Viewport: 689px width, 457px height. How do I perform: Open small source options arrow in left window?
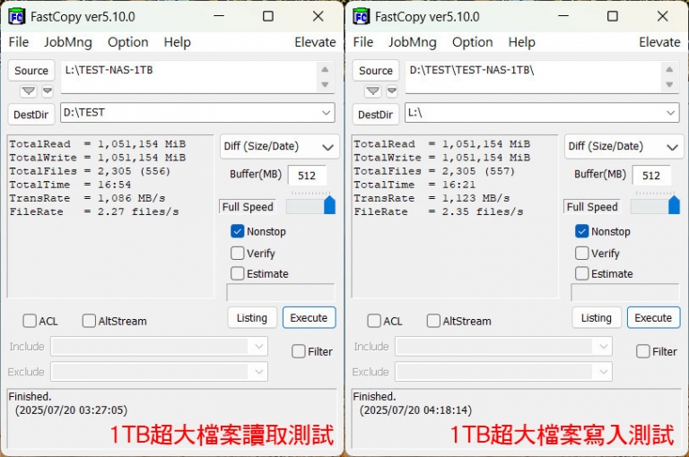coord(48,91)
